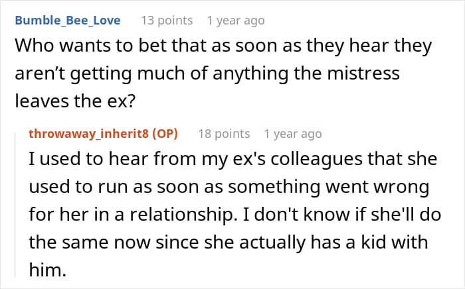
Task: Collapse the reply thread using its vertical line
Action: pyautogui.click(x=15, y=203)
